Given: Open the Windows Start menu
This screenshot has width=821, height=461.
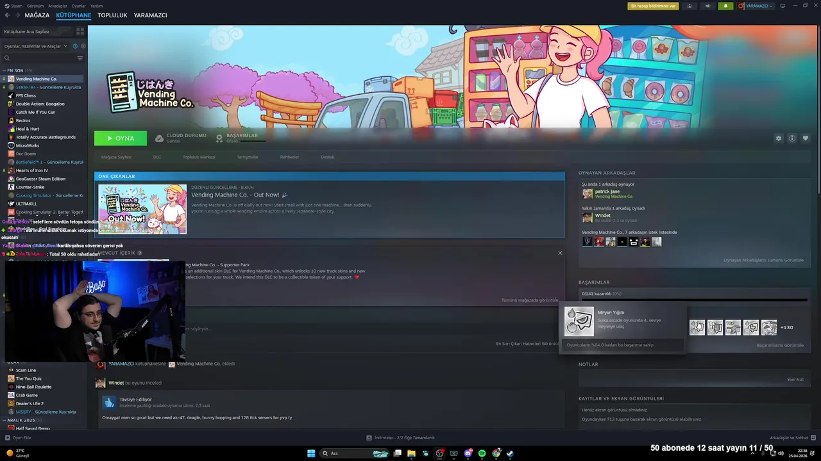Looking at the screenshot, I should (311, 453).
